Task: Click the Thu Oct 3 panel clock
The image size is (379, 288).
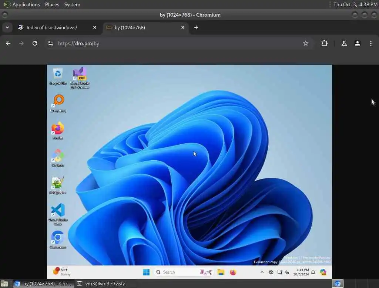Action: 355,4
